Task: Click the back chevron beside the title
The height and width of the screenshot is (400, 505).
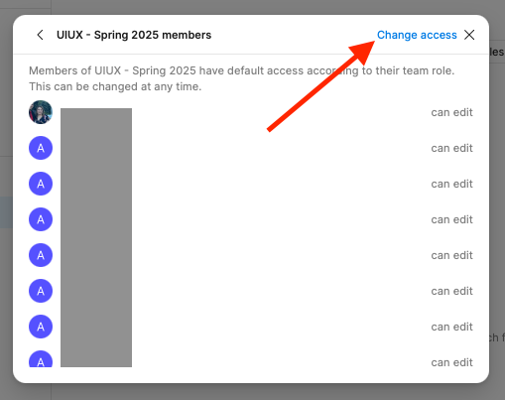Action: tap(40, 35)
